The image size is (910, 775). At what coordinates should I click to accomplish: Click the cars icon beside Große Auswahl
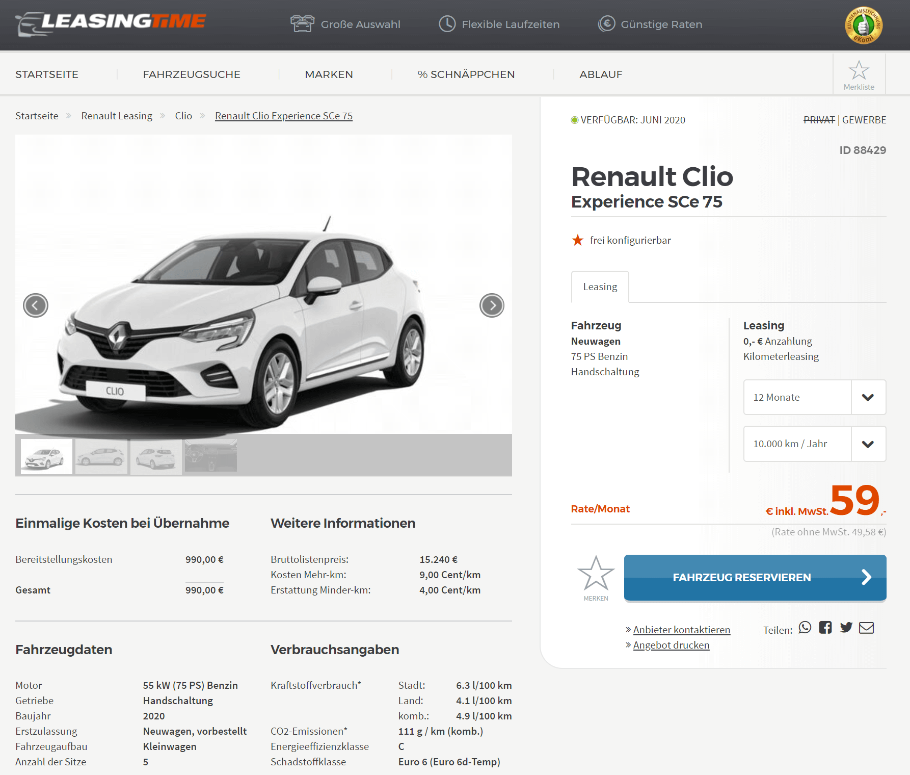click(302, 24)
